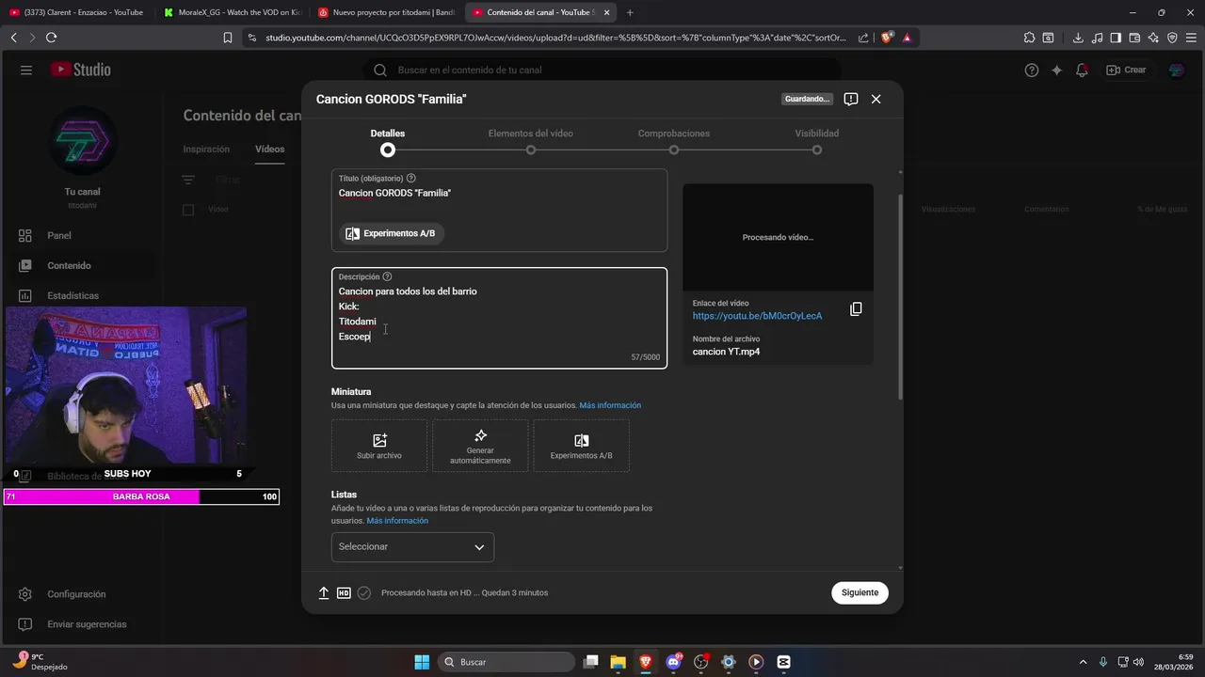The image size is (1205, 677).
Task: Open the youtu.be video link
Action: tap(757, 316)
